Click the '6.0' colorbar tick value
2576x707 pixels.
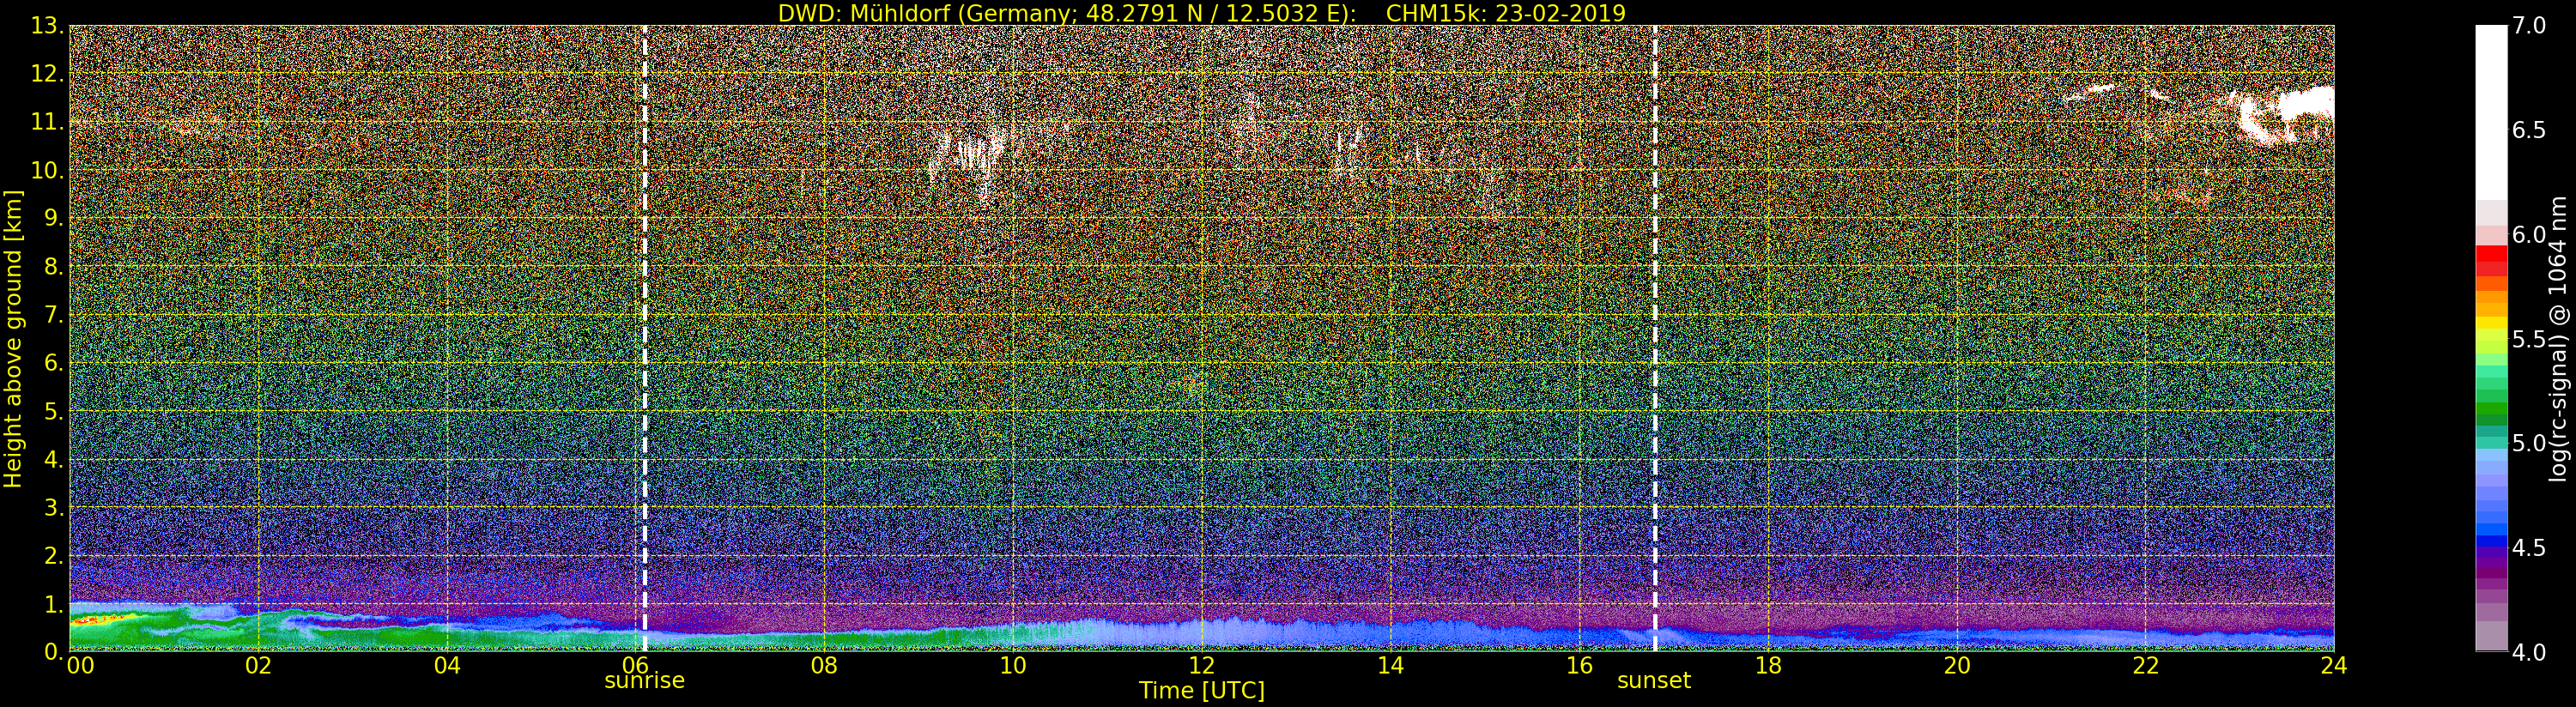coord(2529,235)
